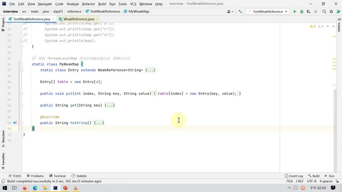This screenshot has width=342, height=192.
Task: Open VLC media player from taskbar
Action: coord(75,188)
